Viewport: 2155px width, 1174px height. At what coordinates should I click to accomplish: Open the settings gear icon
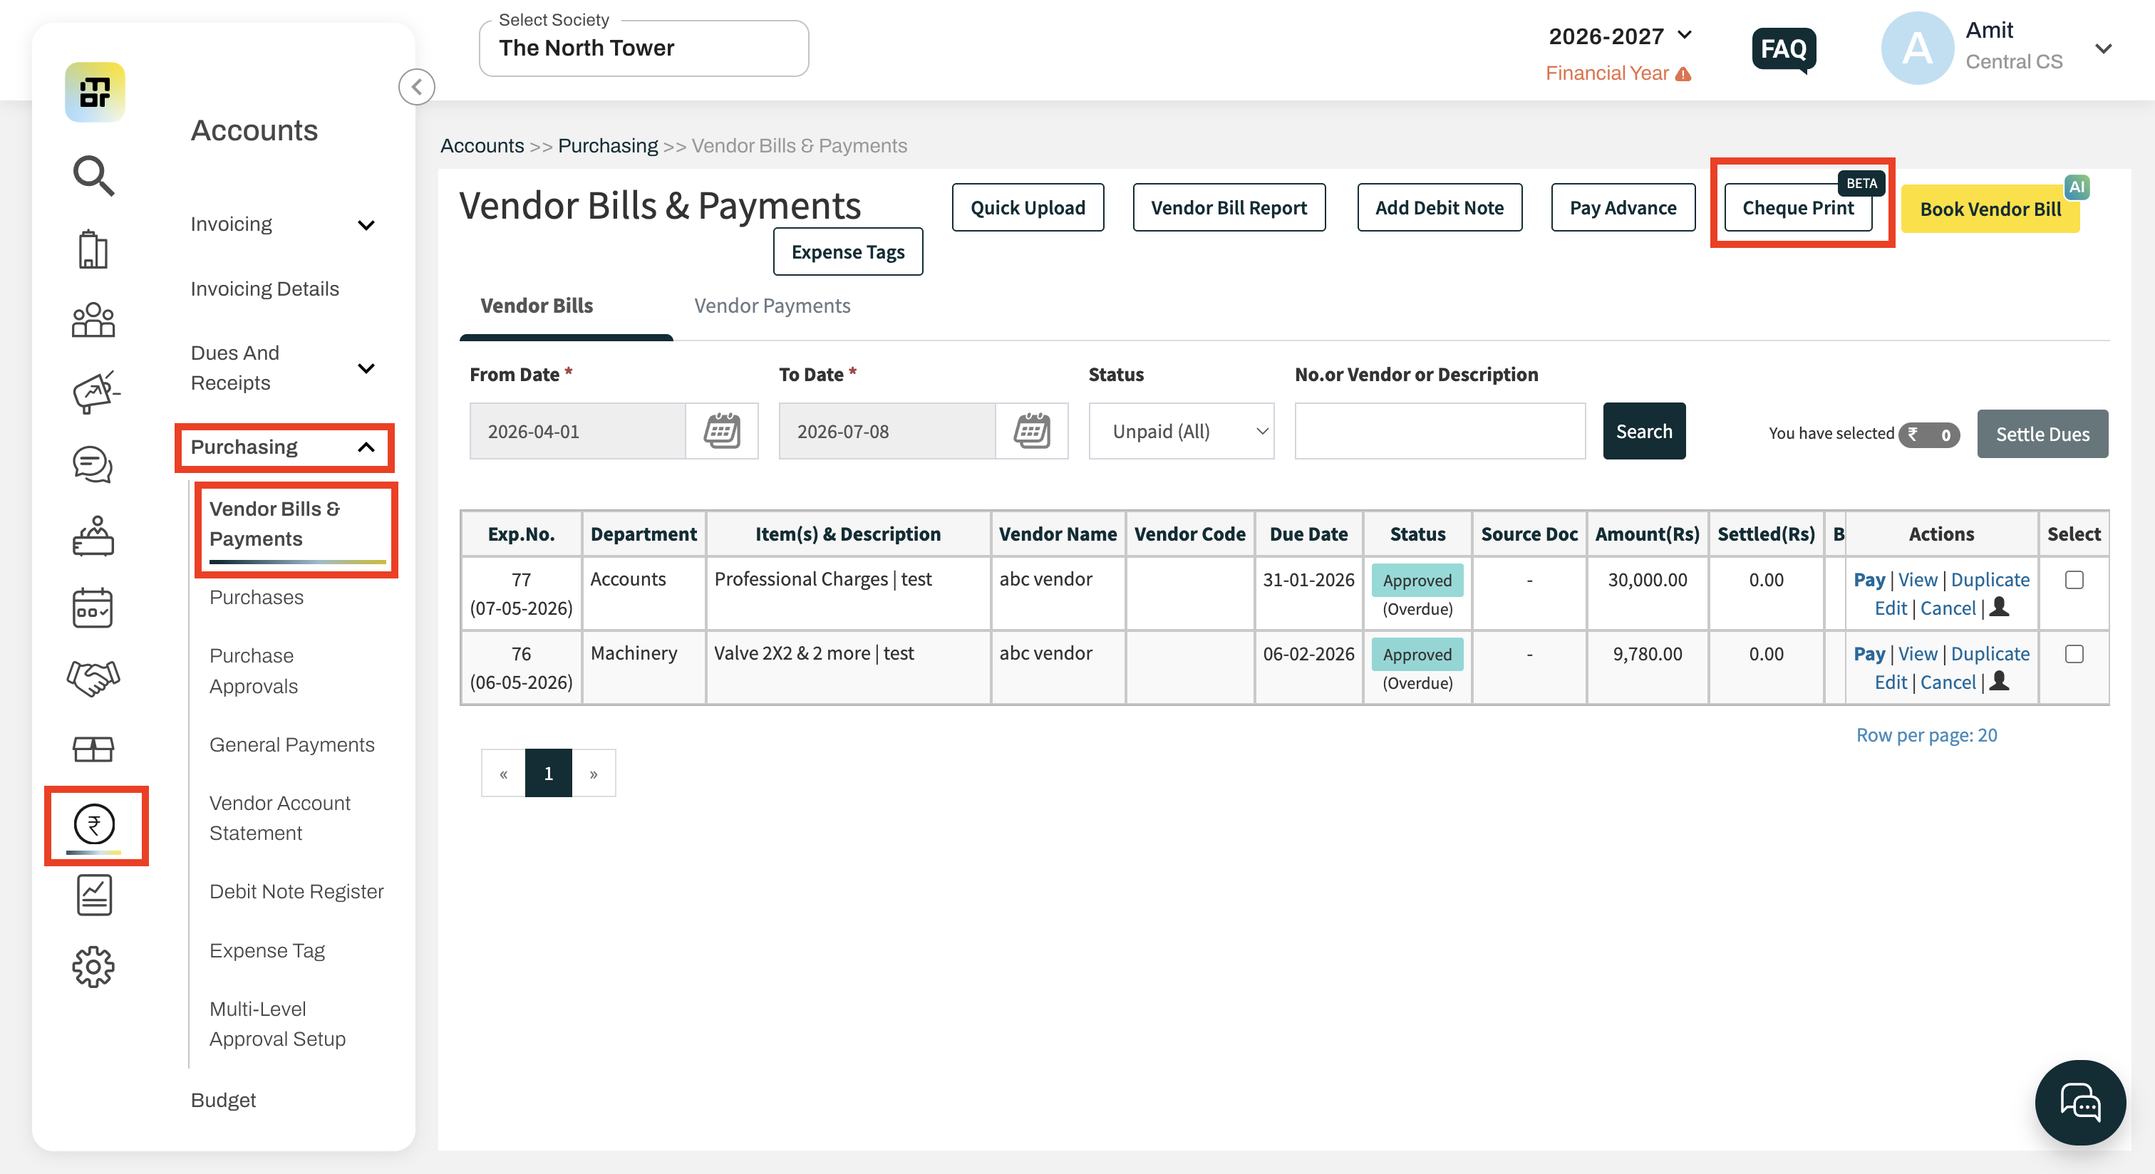point(93,967)
